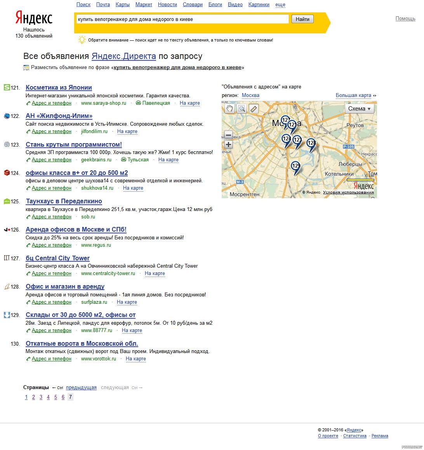Viewport: 424px width, 450px height.
Task: Click На карте for www.88777.ru ad
Action: tap(132, 331)
